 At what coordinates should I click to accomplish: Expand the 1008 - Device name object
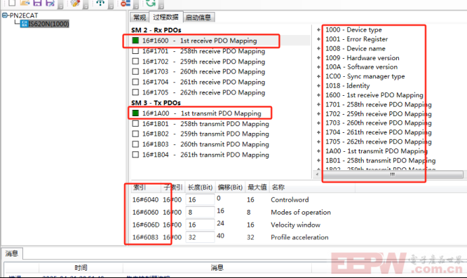click(319, 48)
